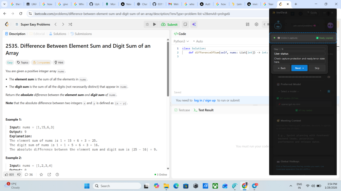Open File Explorer from taskbar
Image resolution: width=341 pixels, height=191 pixels.
pos(166,186)
